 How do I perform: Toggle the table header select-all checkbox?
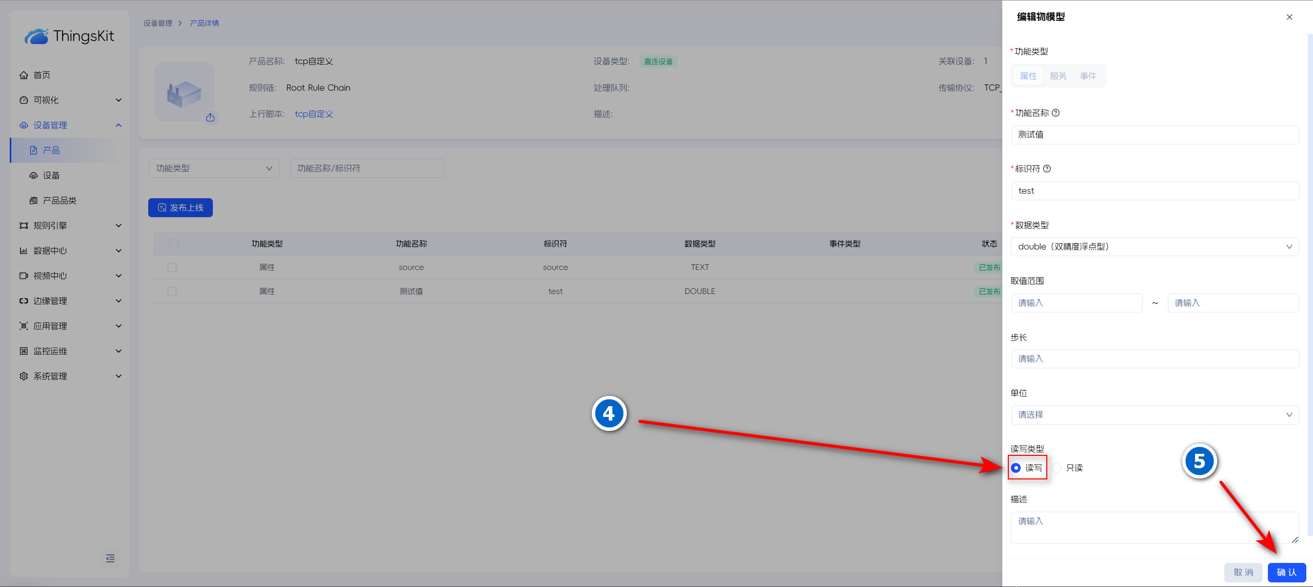[174, 243]
